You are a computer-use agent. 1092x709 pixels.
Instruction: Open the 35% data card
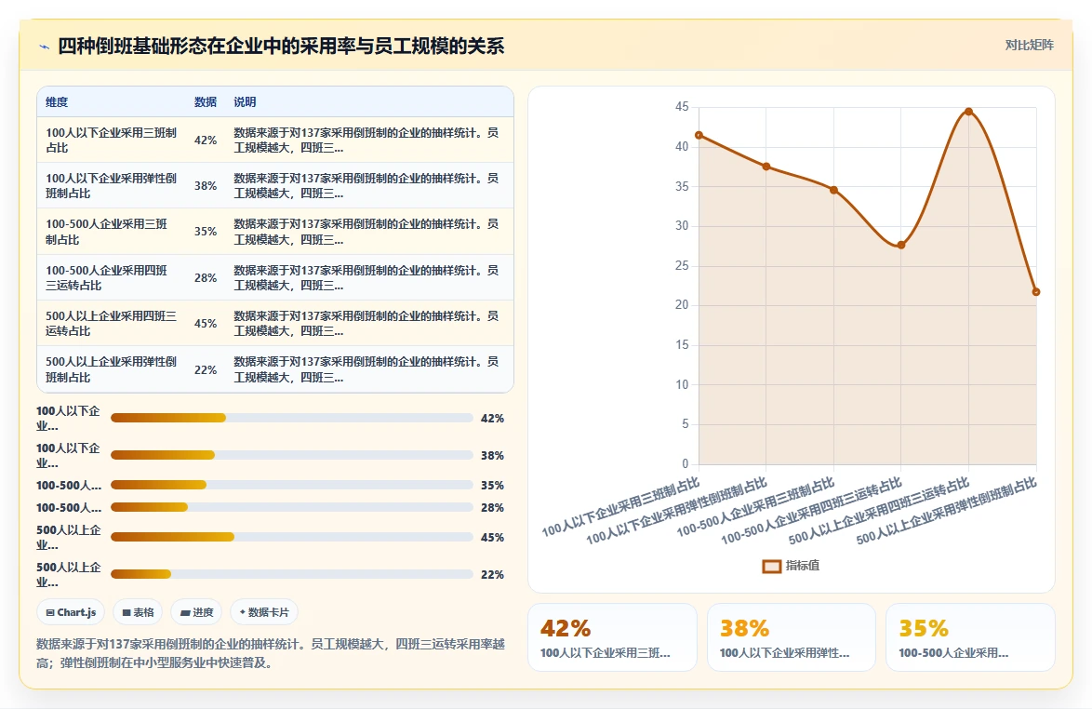pyautogui.click(x=970, y=637)
